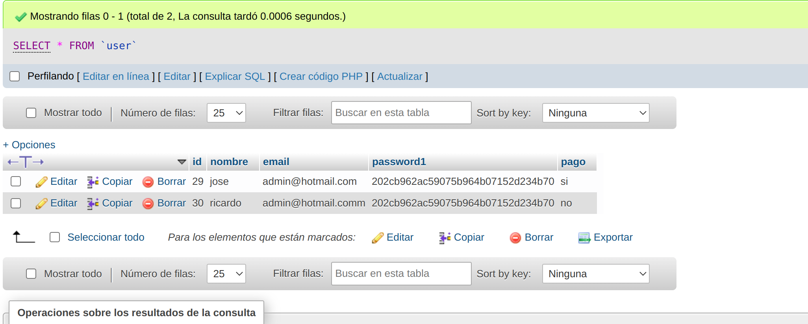Sort the table by email column
The height and width of the screenshot is (324, 808).
[x=276, y=162]
